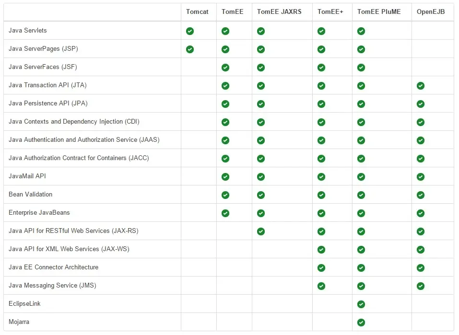The image size is (459, 335).
Task: Click the empty Tomcat cell in Mojarra row
Action: pyautogui.click(x=199, y=322)
